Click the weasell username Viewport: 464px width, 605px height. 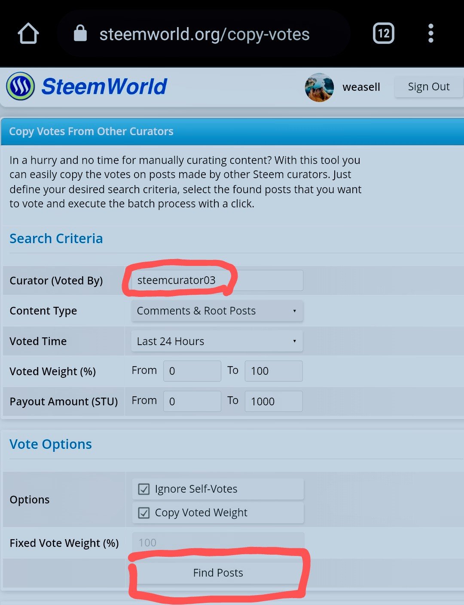point(361,87)
